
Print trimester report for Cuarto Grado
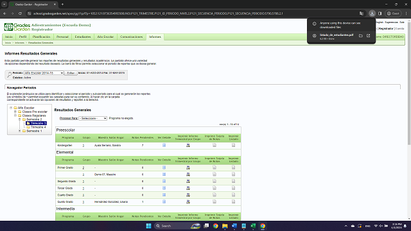click(188, 195)
